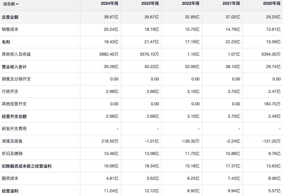The image size is (283, 196).
Task: Select the 扣除融资成本前之经营溢利 row label
Action: coord(27,166)
